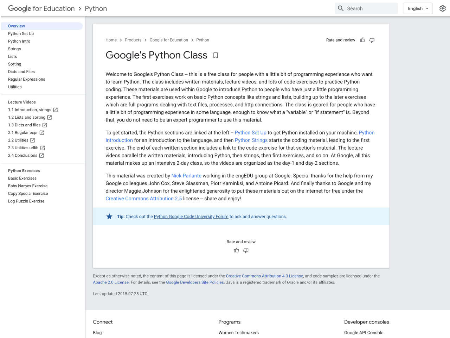This screenshot has width=450, height=338.
Task: Open Regular Expressions sidebar item
Action: tap(26, 79)
